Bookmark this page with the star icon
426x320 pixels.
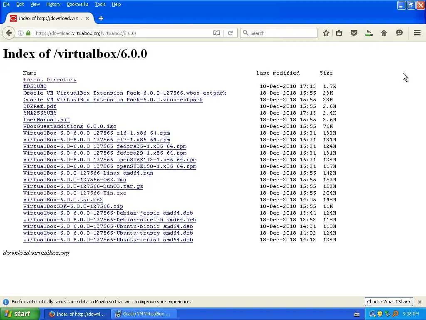pos(326,33)
